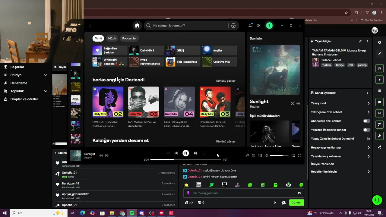
Task: Click the lightning bolt quick action icon
Action: coord(380,80)
